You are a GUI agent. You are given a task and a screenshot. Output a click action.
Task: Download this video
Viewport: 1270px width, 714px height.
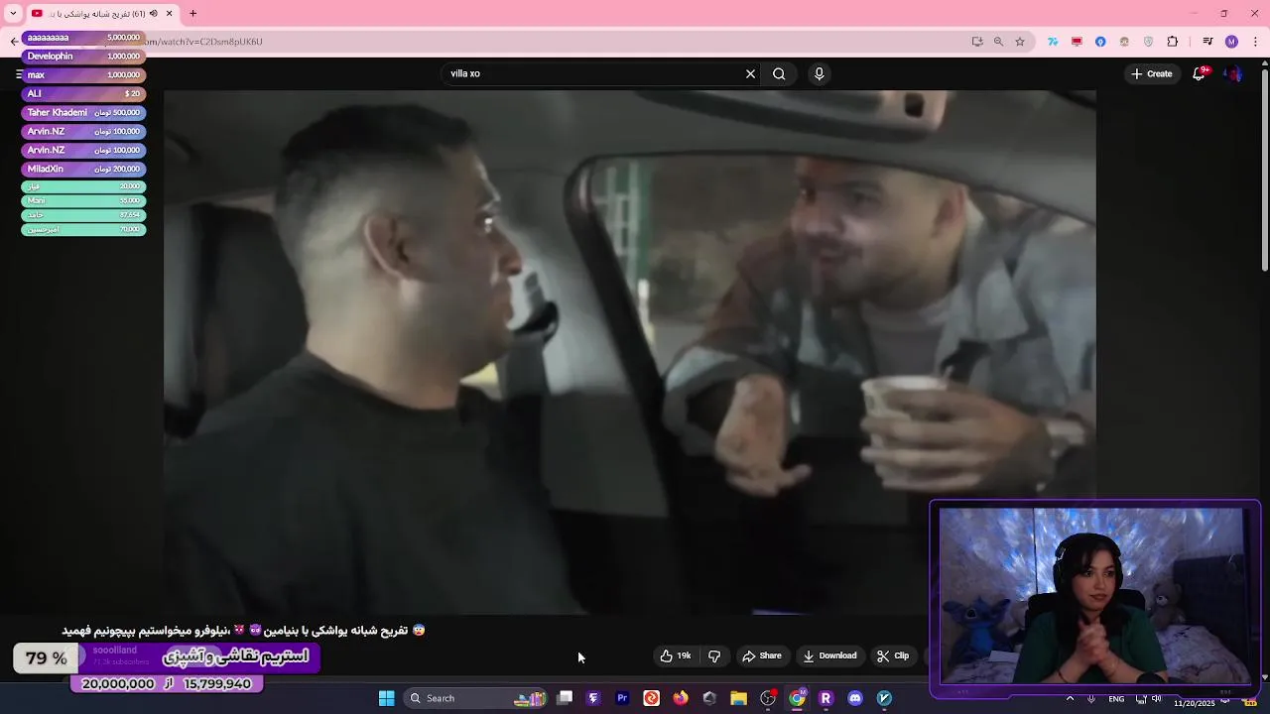829,655
